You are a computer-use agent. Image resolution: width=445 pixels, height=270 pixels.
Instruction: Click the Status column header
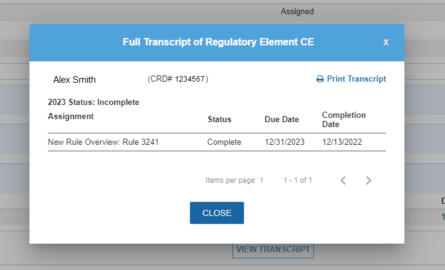tap(219, 120)
